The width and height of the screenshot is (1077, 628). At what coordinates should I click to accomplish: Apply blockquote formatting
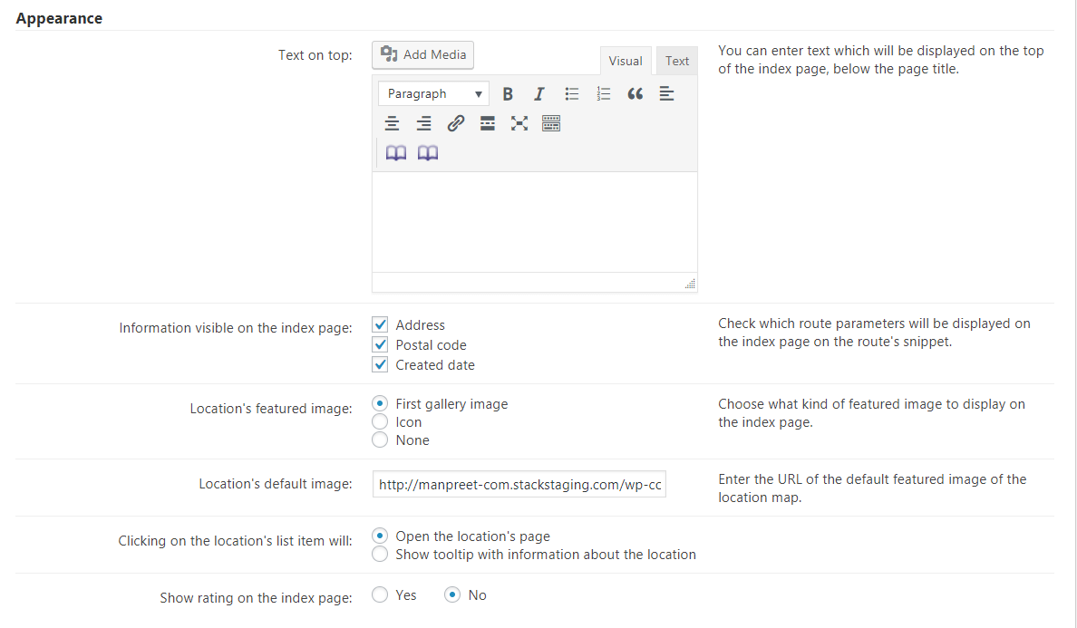636,94
